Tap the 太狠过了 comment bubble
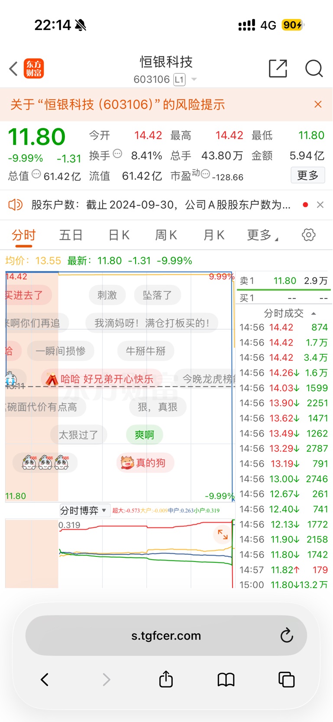The height and width of the screenshot is (722, 333). pyautogui.click(x=78, y=435)
